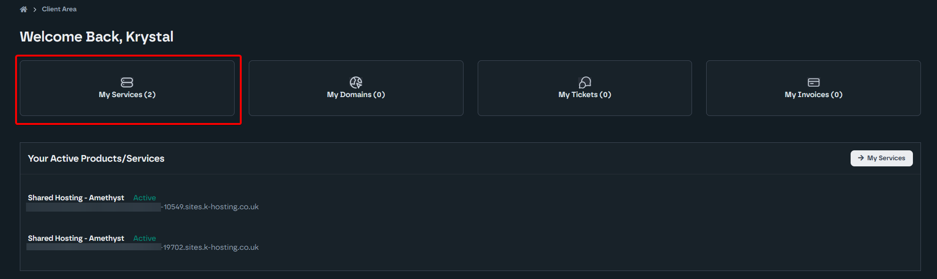Viewport: 937px width, 279px height.
Task: Open the My Domains (0) tile
Action: click(x=356, y=88)
